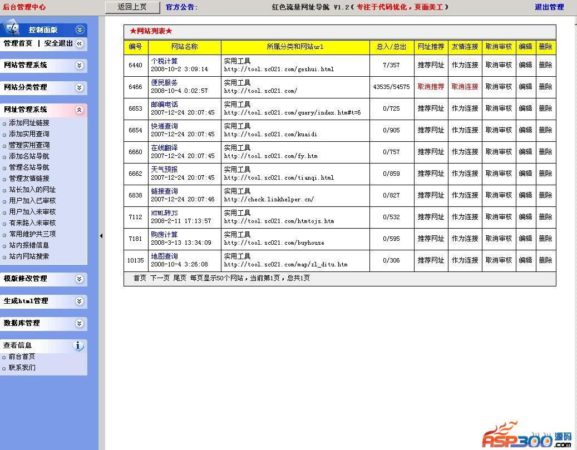Open 添加名站导航 menu item

coord(29,156)
